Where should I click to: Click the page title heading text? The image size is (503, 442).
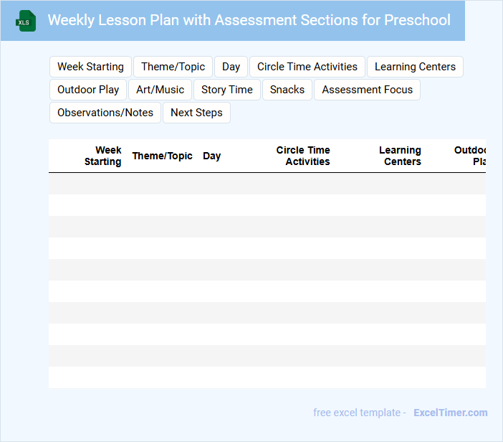[x=249, y=20]
